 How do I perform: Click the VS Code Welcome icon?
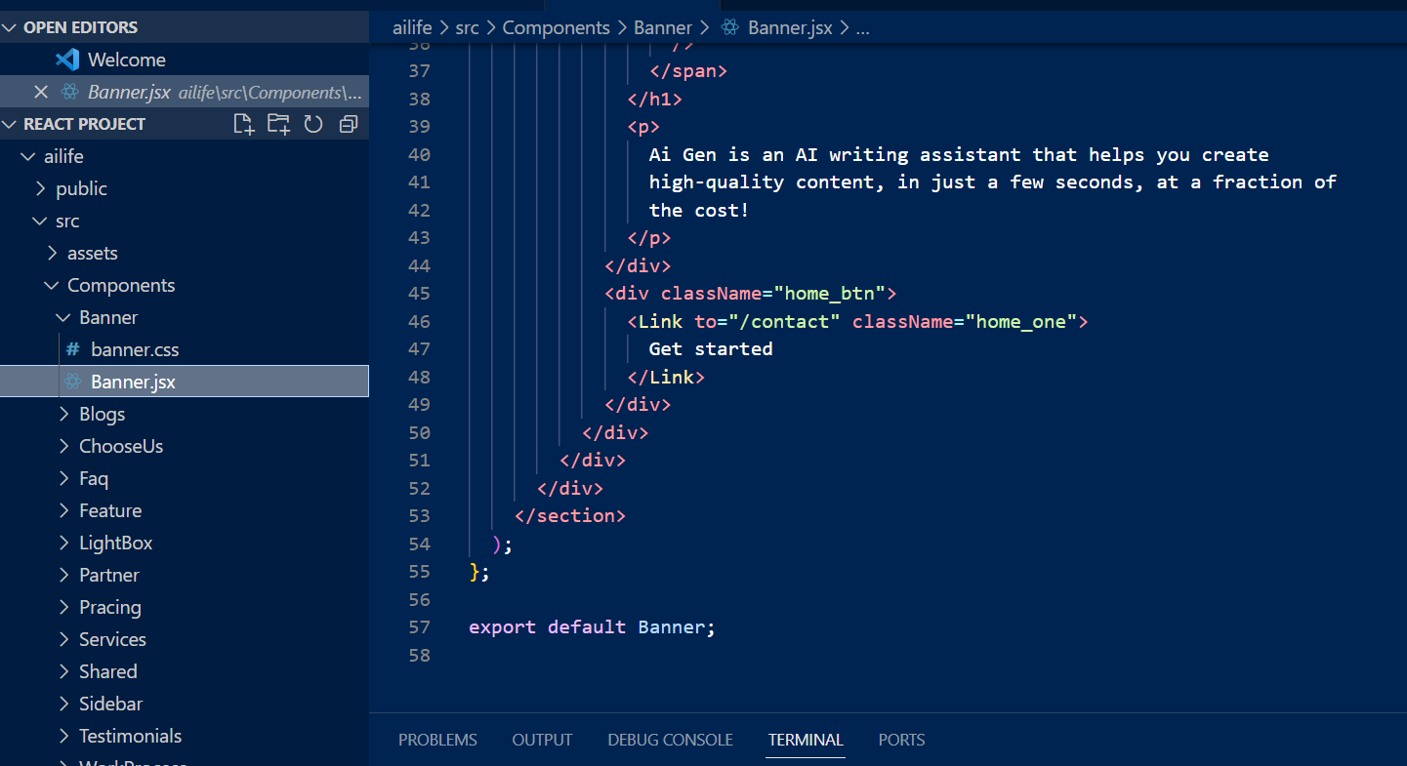click(67, 60)
